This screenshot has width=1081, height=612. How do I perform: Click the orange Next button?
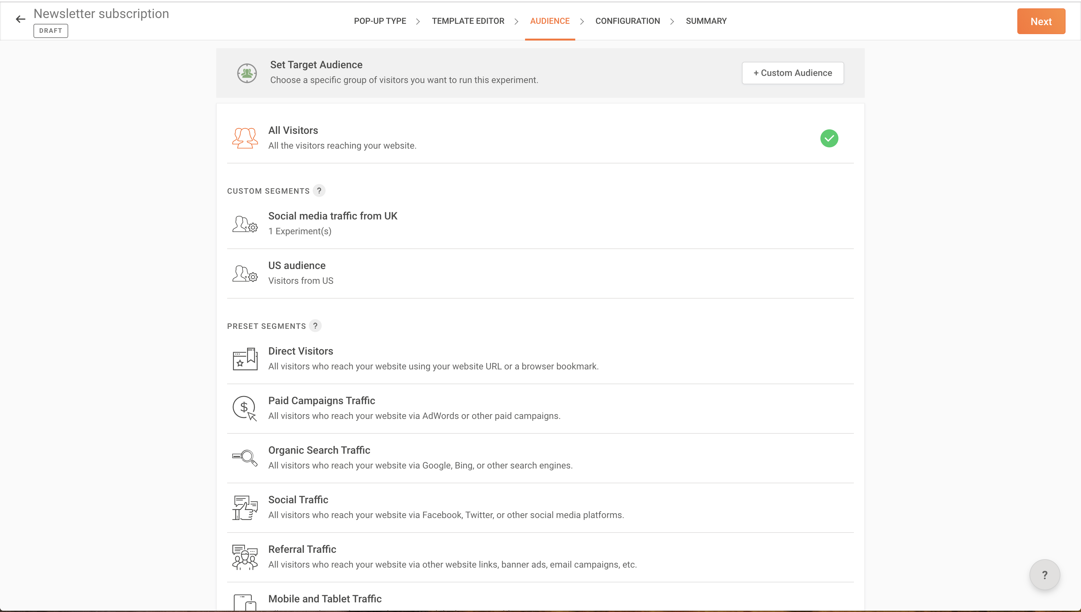click(1041, 22)
